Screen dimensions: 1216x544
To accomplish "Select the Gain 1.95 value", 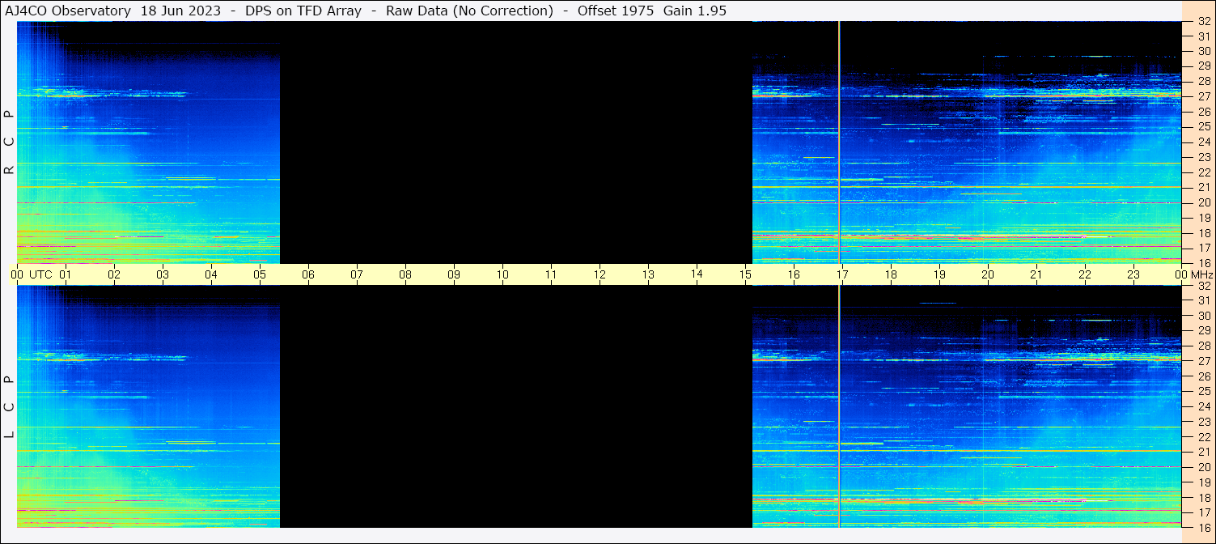I will tap(694, 11).
